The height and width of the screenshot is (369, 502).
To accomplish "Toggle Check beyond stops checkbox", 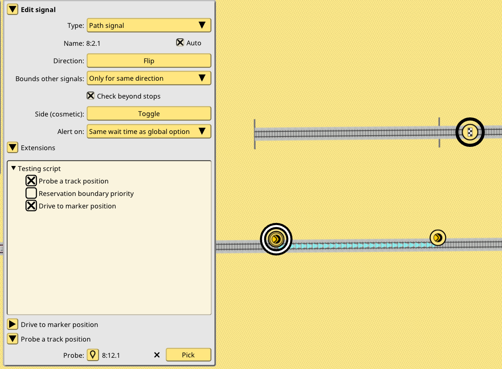I will point(90,96).
